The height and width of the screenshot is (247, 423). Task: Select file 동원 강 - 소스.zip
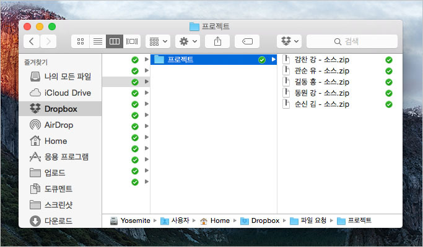321,93
